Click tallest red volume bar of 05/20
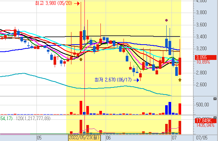 pos(81,108)
